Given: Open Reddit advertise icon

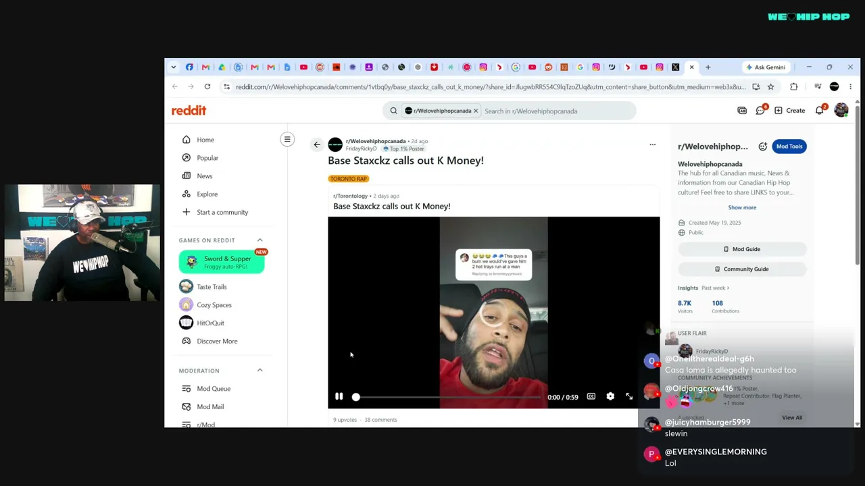Looking at the screenshot, I should [x=742, y=111].
